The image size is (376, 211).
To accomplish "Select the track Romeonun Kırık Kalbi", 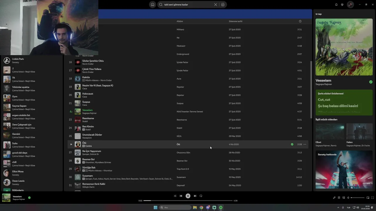I will tap(94, 184).
